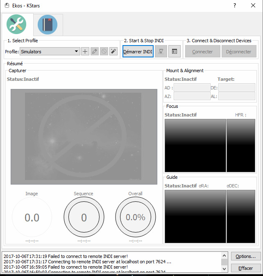The image size is (263, 276).
Task: Open the Options... dialog
Action: 246,256
